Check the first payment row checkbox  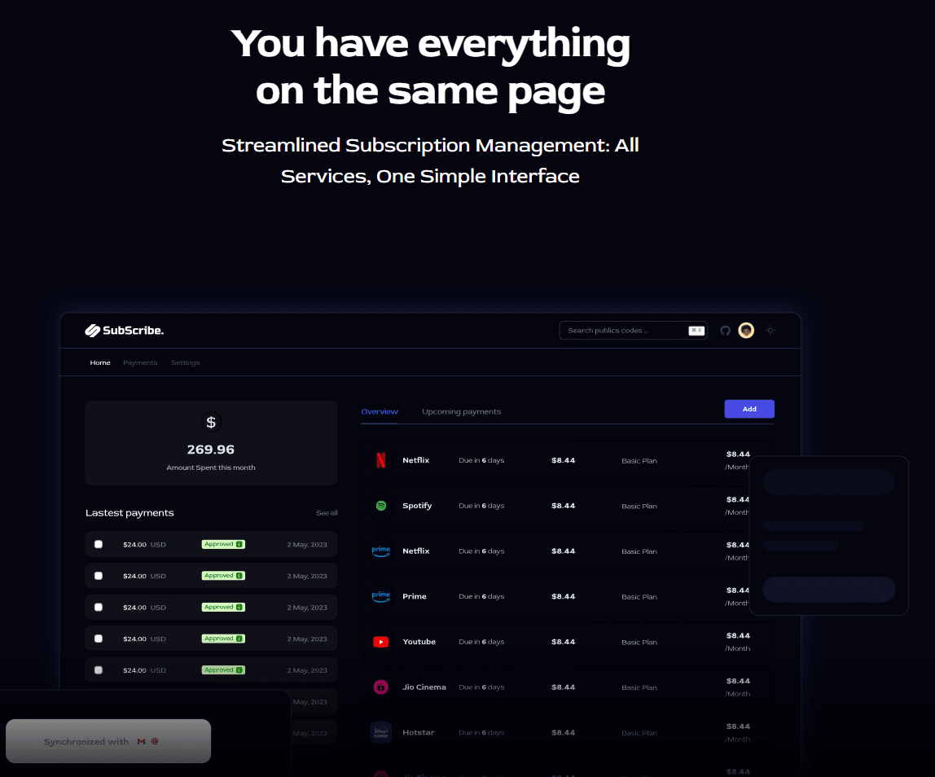pyautogui.click(x=99, y=544)
